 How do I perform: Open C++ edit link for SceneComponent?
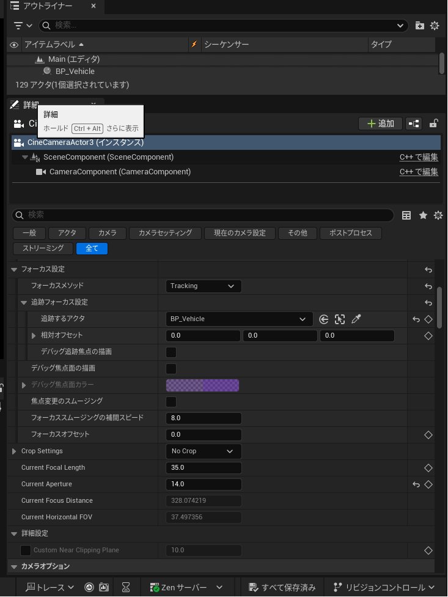419,157
